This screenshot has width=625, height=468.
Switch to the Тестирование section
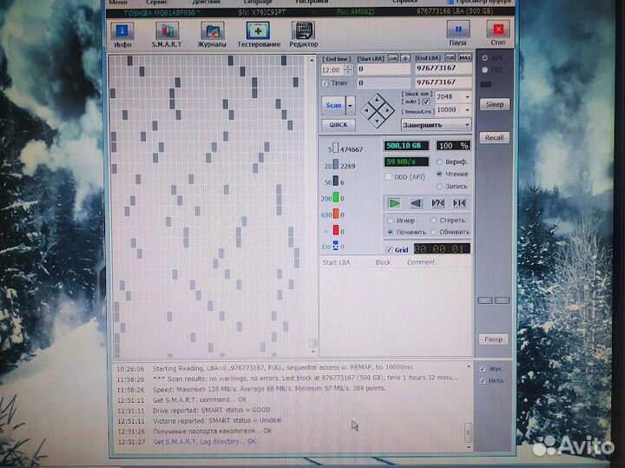coord(259,34)
